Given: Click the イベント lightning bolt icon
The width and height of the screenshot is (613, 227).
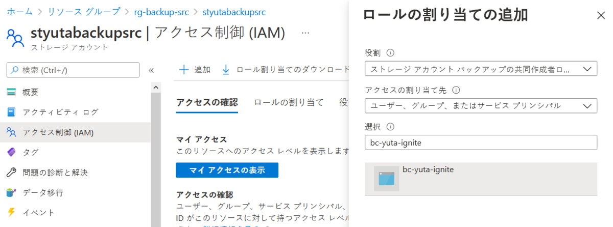Looking at the screenshot, I should pyautogui.click(x=11, y=212).
